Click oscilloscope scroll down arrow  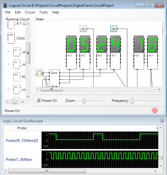coord(161,166)
